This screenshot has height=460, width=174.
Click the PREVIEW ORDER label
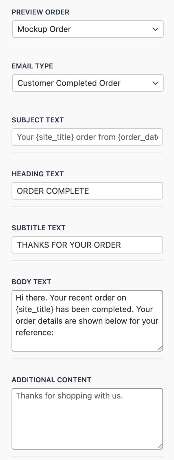click(40, 12)
